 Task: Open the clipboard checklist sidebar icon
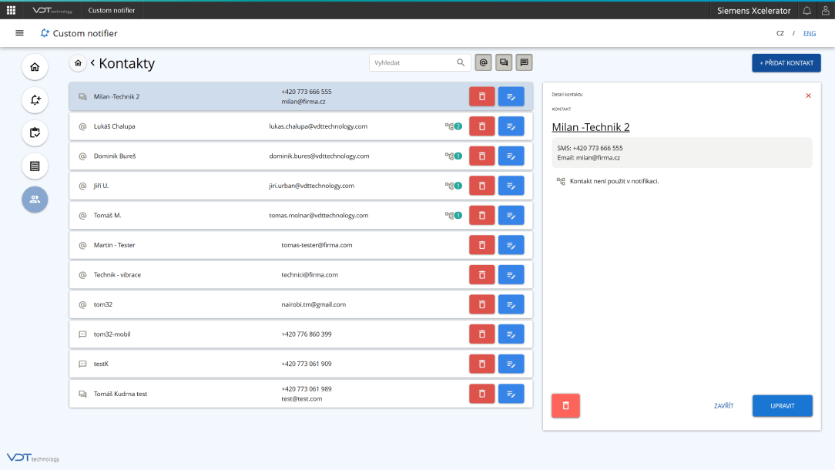pyautogui.click(x=35, y=133)
